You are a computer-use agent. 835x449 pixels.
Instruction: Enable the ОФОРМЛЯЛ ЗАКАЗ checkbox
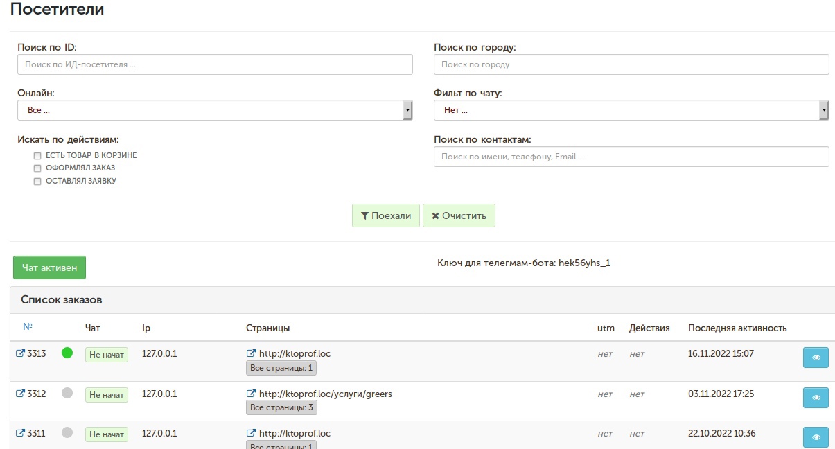click(38, 168)
